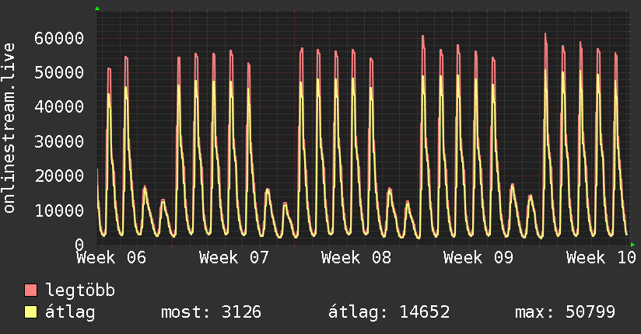The height and width of the screenshot is (334, 641).
Task: Click the Week 10 axis label
Action: [601, 258]
